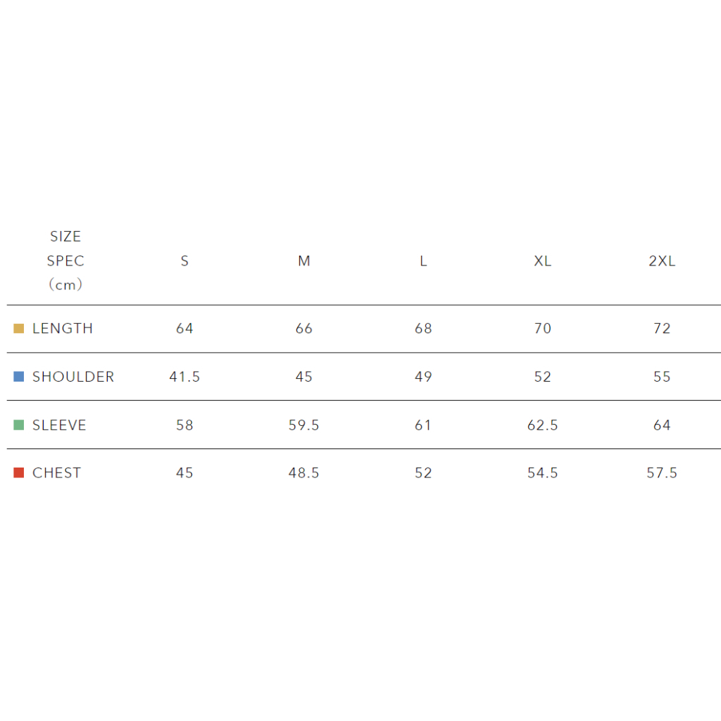Click the SIZE SPEC (cm) header
This screenshot has height=721, width=721.
(65, 261)
